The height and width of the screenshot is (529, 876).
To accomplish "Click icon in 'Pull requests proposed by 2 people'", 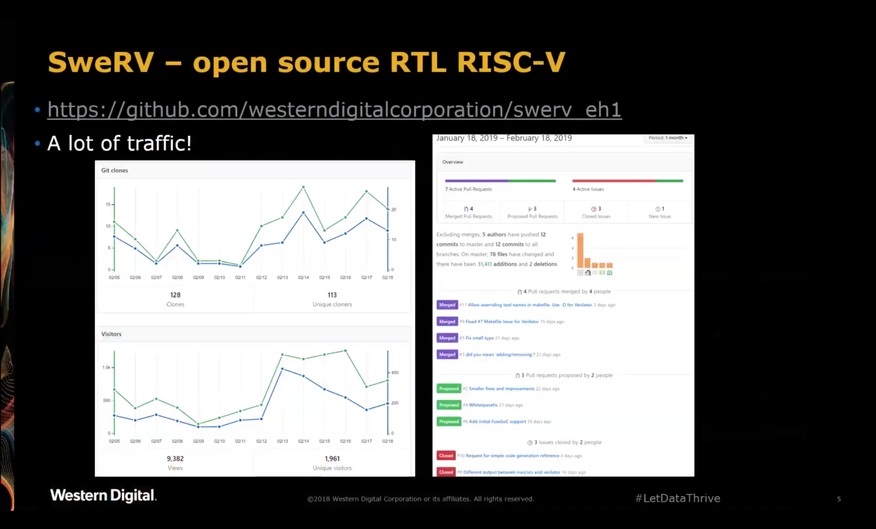I will [x=517, y=375].
